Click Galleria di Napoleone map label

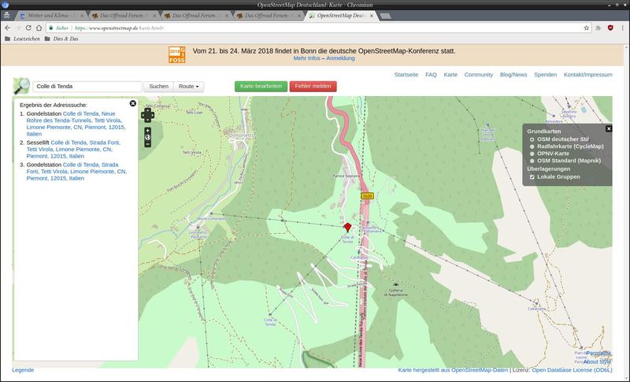click(x=396, y=292)
